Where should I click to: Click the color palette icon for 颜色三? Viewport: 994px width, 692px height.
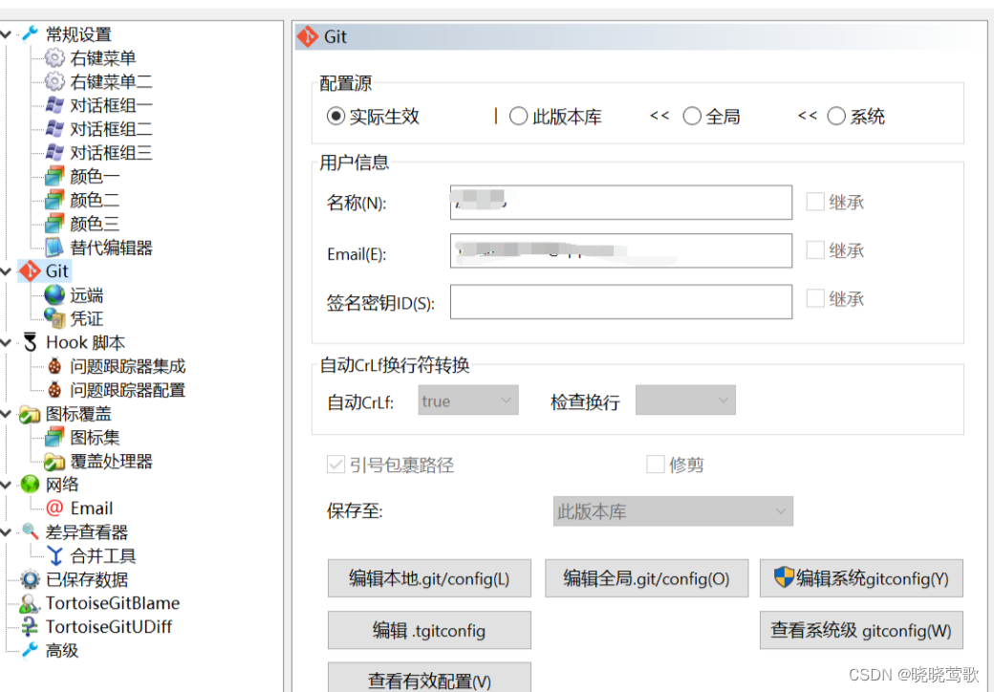54,223
